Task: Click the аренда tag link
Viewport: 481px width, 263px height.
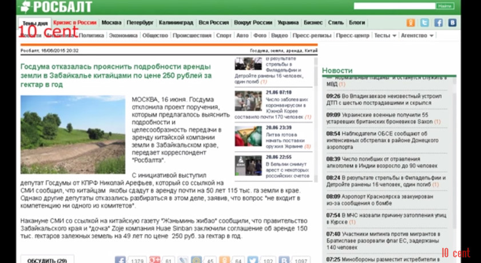Action: pos(293,51)
